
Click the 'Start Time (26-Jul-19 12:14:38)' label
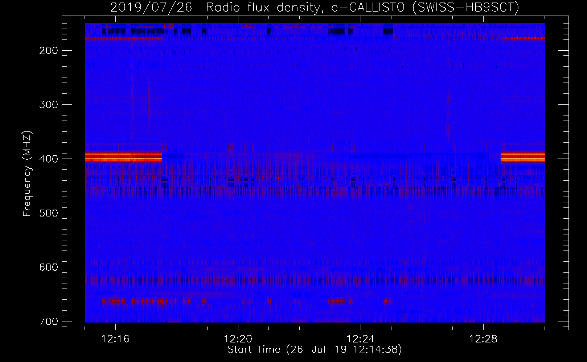[315, 350]
